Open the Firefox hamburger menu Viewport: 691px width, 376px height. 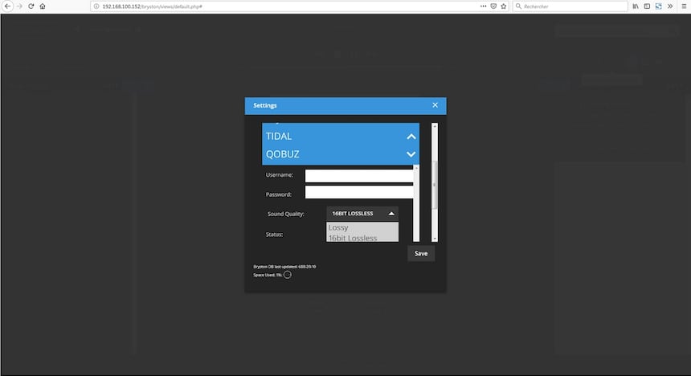[684, 6]
